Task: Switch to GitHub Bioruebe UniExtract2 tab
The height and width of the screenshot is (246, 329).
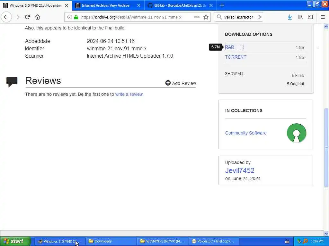Action: click(x=180, y=5)
